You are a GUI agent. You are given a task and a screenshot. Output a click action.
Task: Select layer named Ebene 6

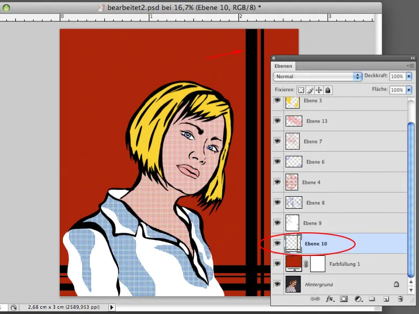pos(315,162)
